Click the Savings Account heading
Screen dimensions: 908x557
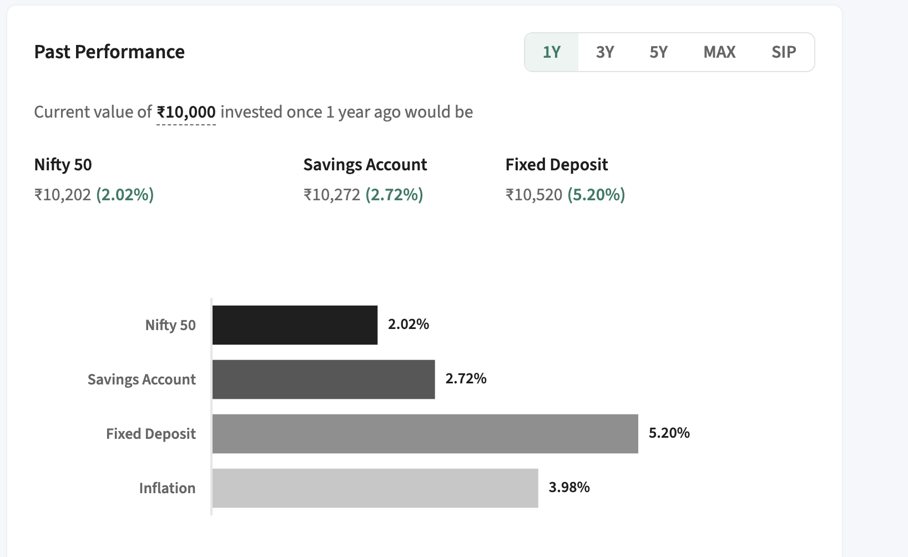click(365, 165)
